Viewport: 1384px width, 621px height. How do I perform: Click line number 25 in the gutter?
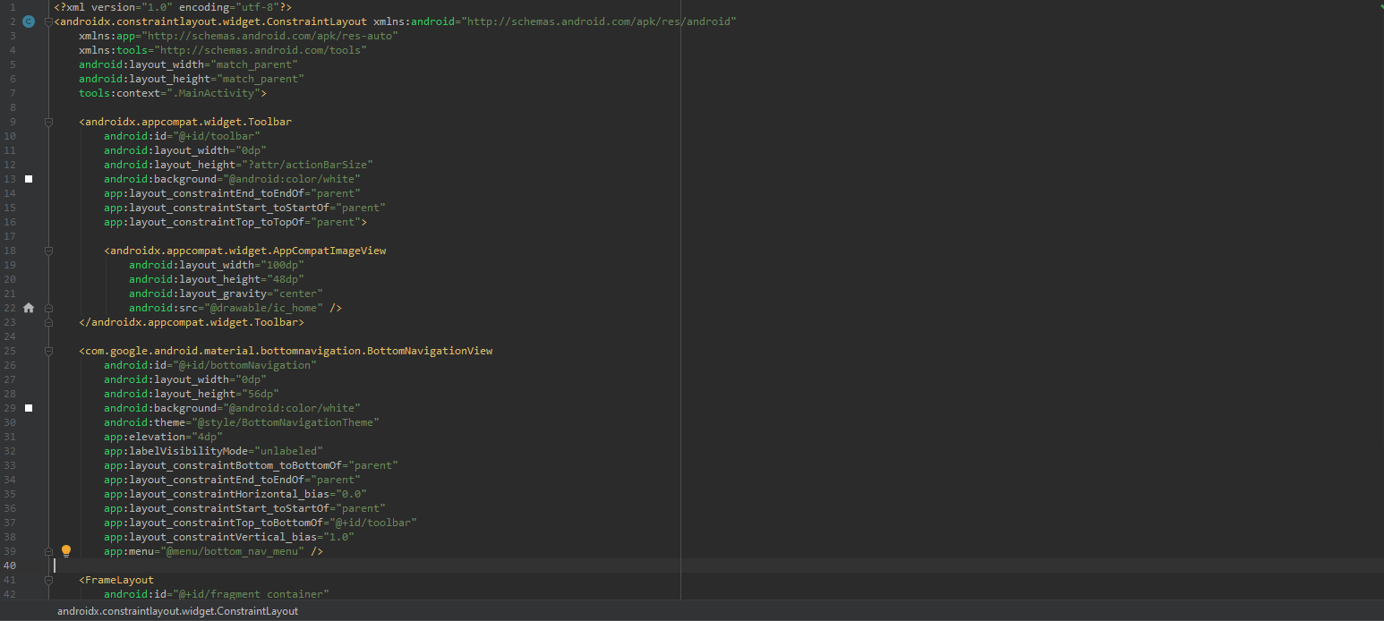pos(10,351)
